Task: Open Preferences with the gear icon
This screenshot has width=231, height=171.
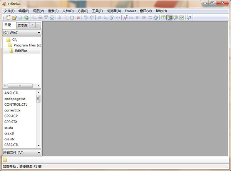Action: coord(156,18)
